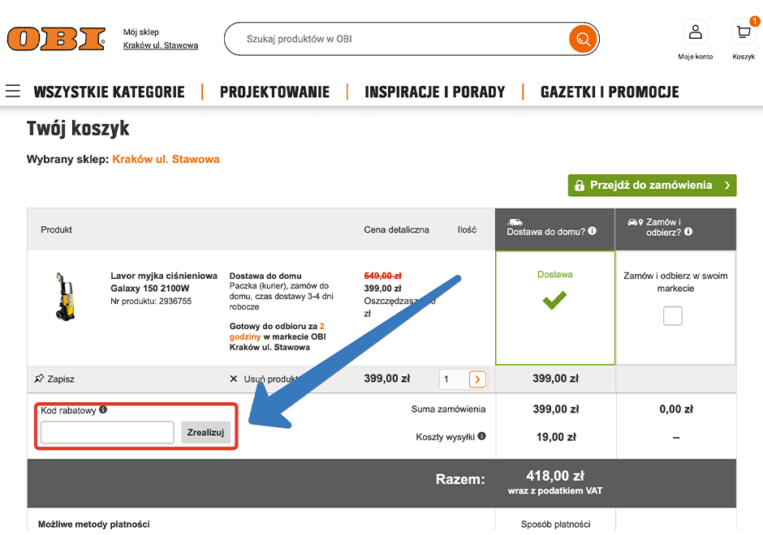Click the orange arrow to increase quantity
Viewport: 763px width, 535px height.
(477, 379)
